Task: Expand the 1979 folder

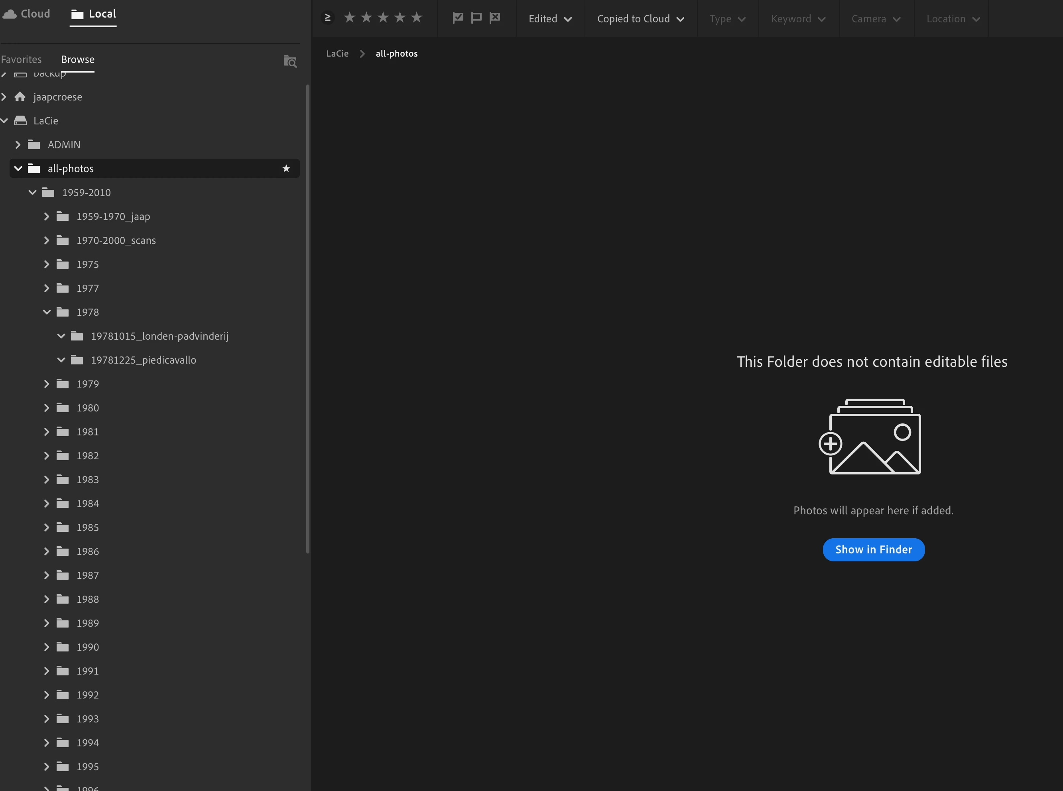Action: coord(46,384)
